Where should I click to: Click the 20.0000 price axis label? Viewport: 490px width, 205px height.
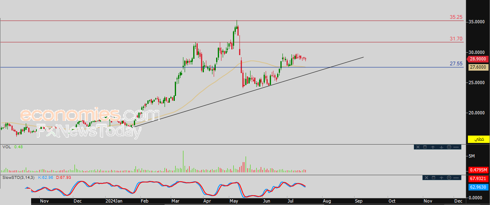click(x=476, y=113)
